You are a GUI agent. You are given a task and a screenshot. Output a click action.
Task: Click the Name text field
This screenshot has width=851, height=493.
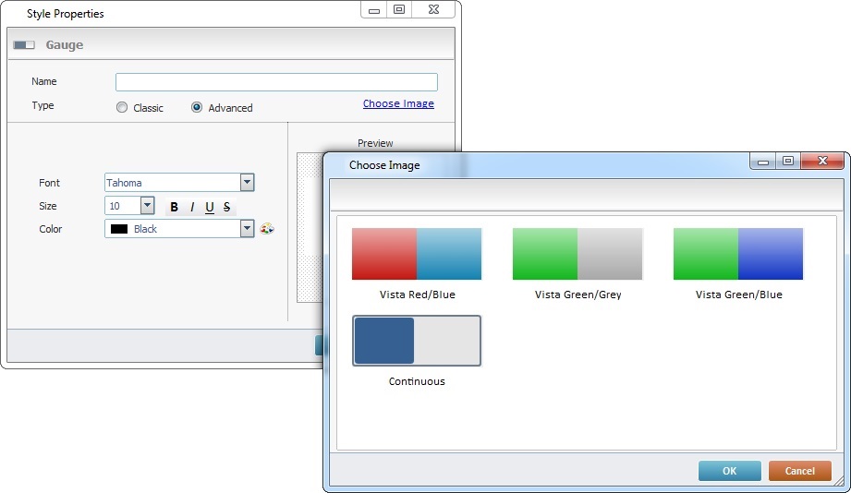click(276, 82)
